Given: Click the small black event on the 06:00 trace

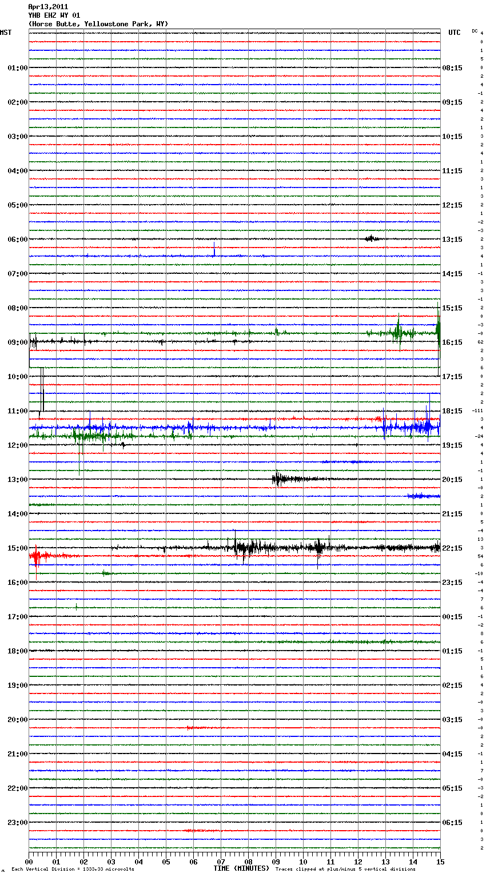Looking at the screenshot, I should click(x=372, y=238).
